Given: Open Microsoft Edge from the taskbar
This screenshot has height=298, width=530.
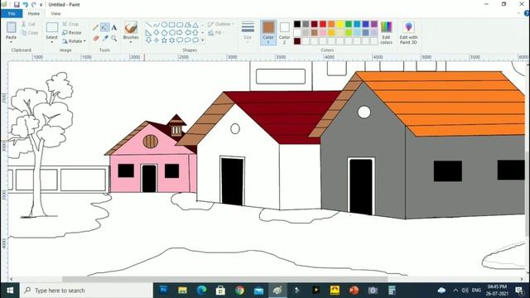Looking at the screenshot, I should click(201, 291).
